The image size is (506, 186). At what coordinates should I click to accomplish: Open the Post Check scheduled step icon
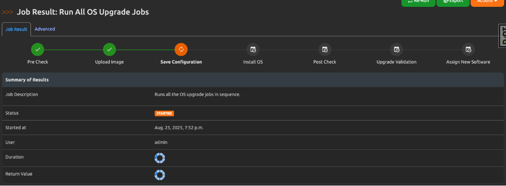coord(325,50)
